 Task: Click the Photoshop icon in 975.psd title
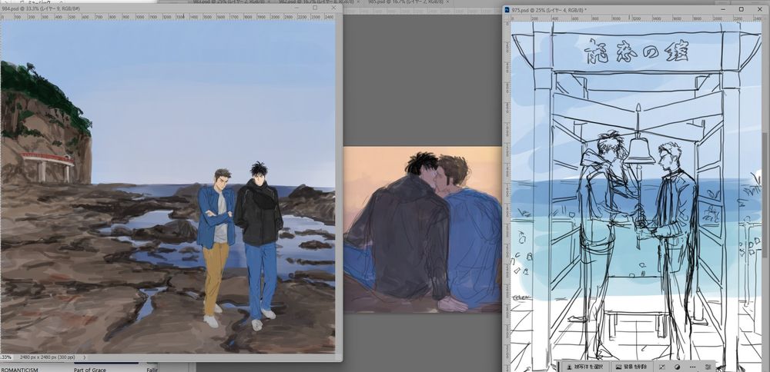point(507,9)
